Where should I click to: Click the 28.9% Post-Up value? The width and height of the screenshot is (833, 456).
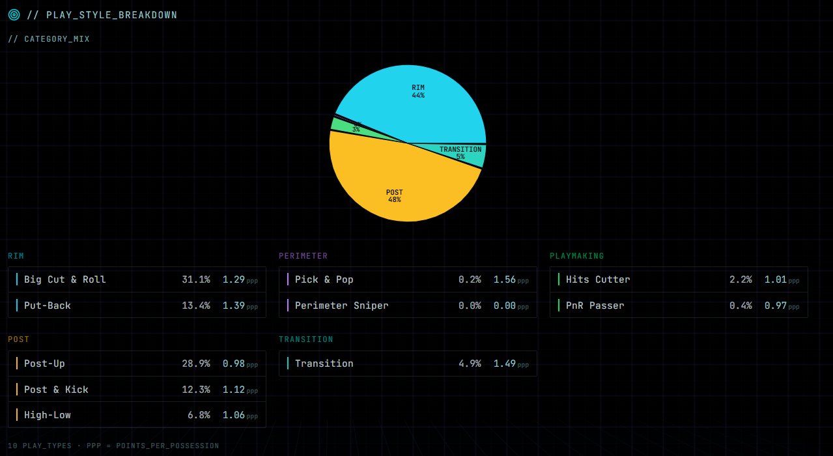pos(196,363)
